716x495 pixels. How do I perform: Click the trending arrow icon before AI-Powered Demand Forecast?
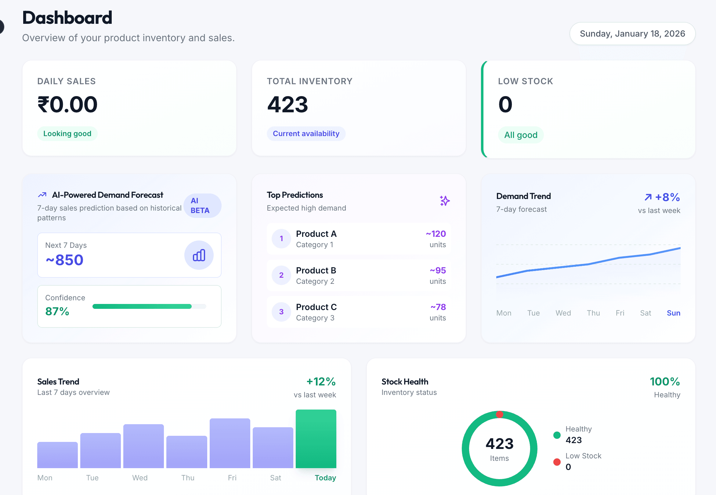tap(42, 194)
